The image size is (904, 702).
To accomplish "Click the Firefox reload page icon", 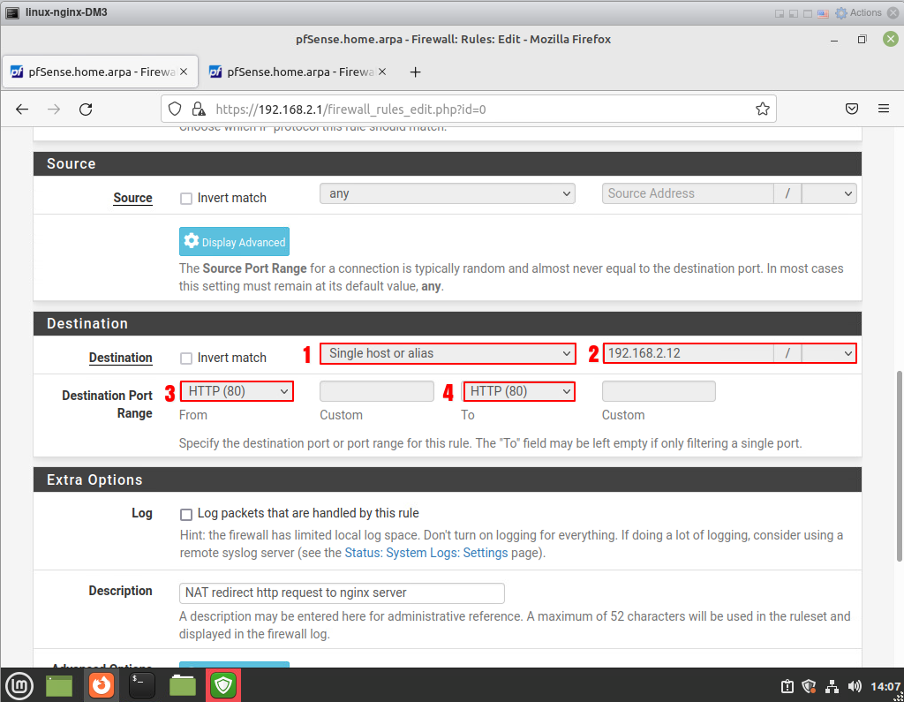I will (86, 109).
